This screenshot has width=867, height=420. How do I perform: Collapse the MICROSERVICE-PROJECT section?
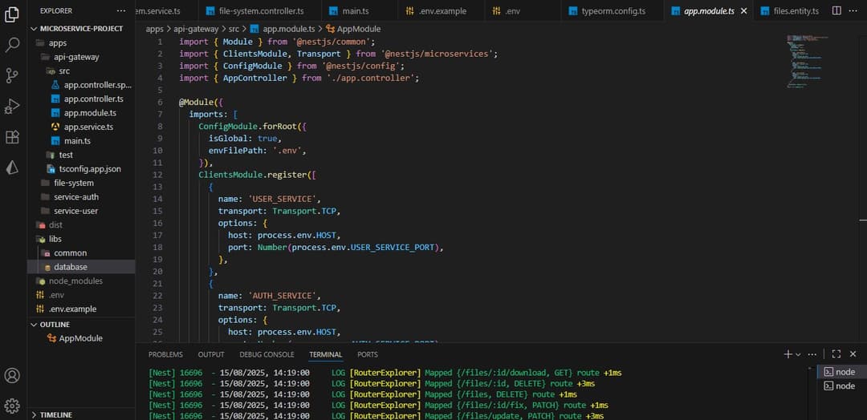pyautogui.click(x=81, y=28)
